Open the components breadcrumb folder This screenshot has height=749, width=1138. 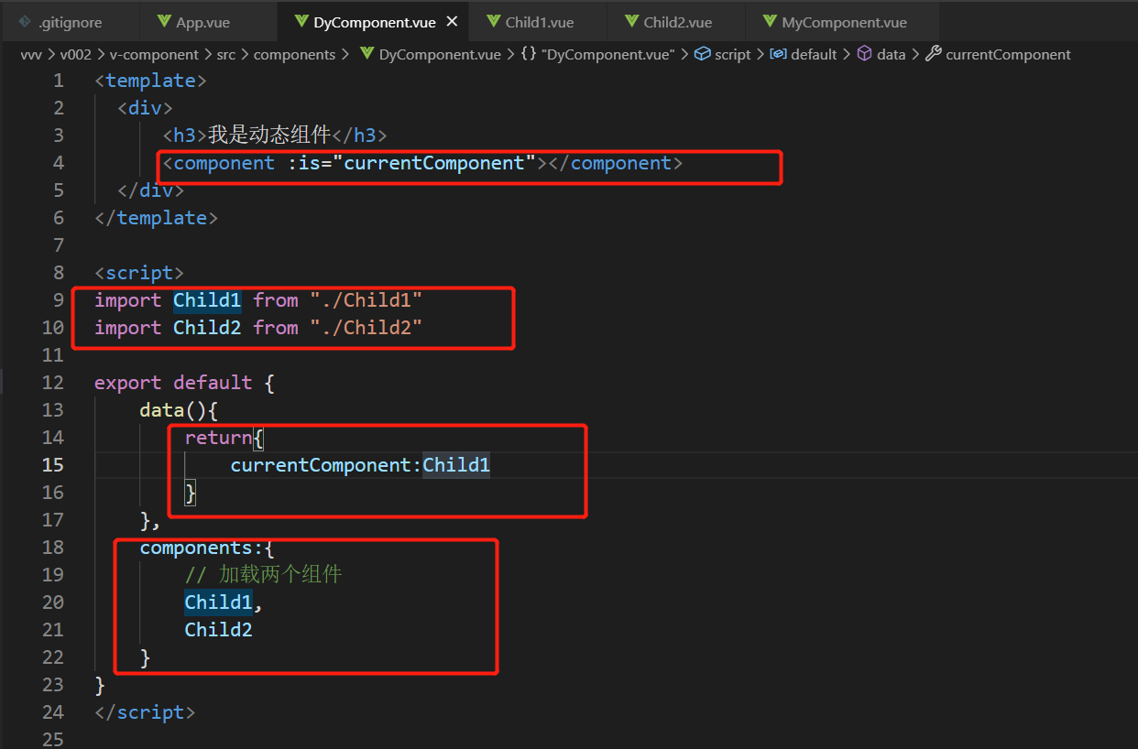[x=294, y=55]
